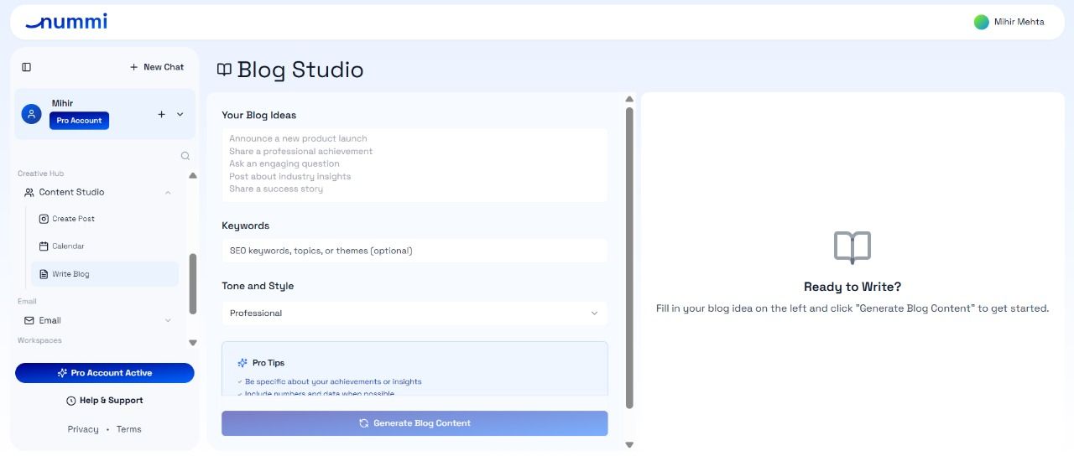The image size is (1074, 456).
Task: Focus the Your Blog Ideas text area
Action: click(x=414, y=164)
